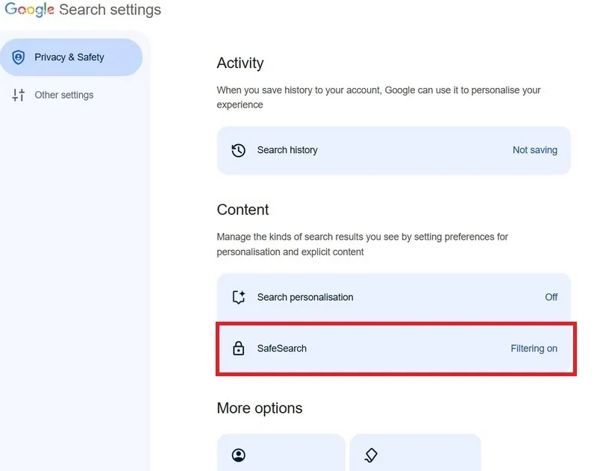Click the More options heading
The width and height of the screenshot is (597, 471).
260,408
